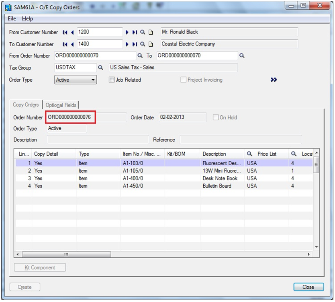Click the grid's vertical scrollbar thumb

(317, 165)
